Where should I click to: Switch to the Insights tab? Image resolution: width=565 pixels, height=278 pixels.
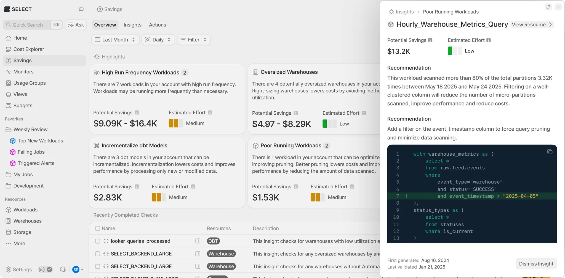click(x=132, y=25)
